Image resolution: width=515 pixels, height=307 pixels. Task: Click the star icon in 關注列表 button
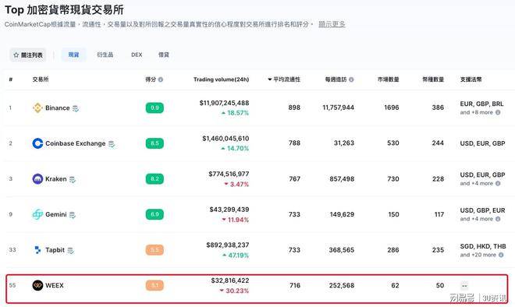tap(16, 55)
